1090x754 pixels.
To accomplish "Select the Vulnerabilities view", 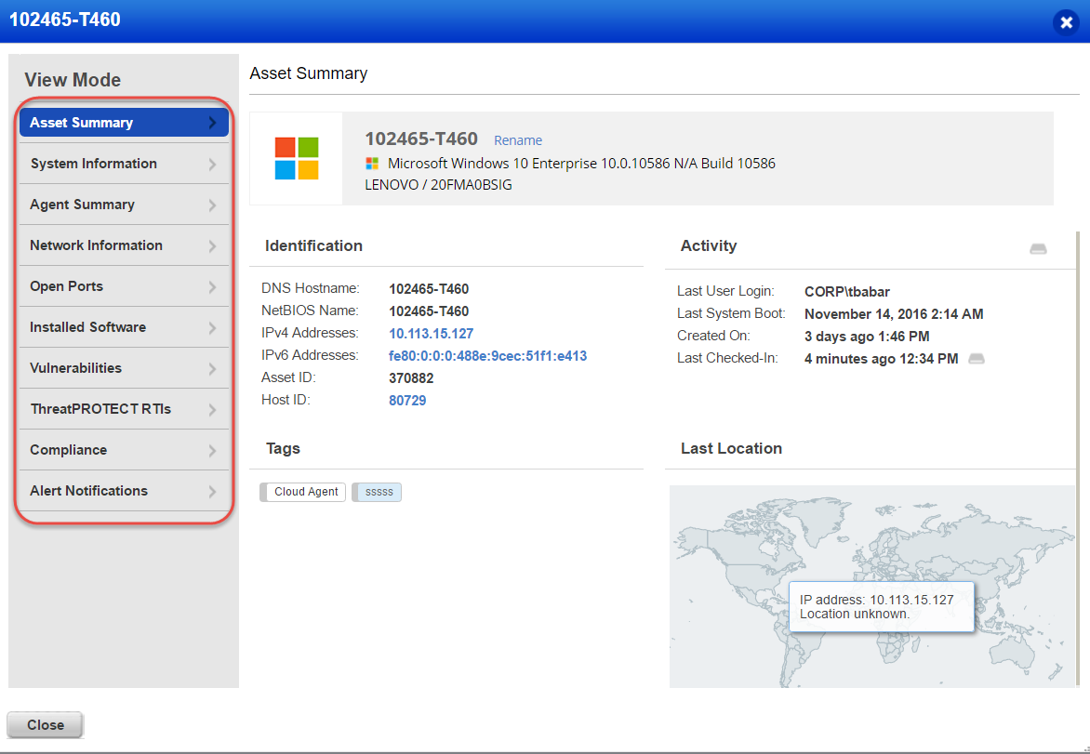I will [x=75, y=368].
